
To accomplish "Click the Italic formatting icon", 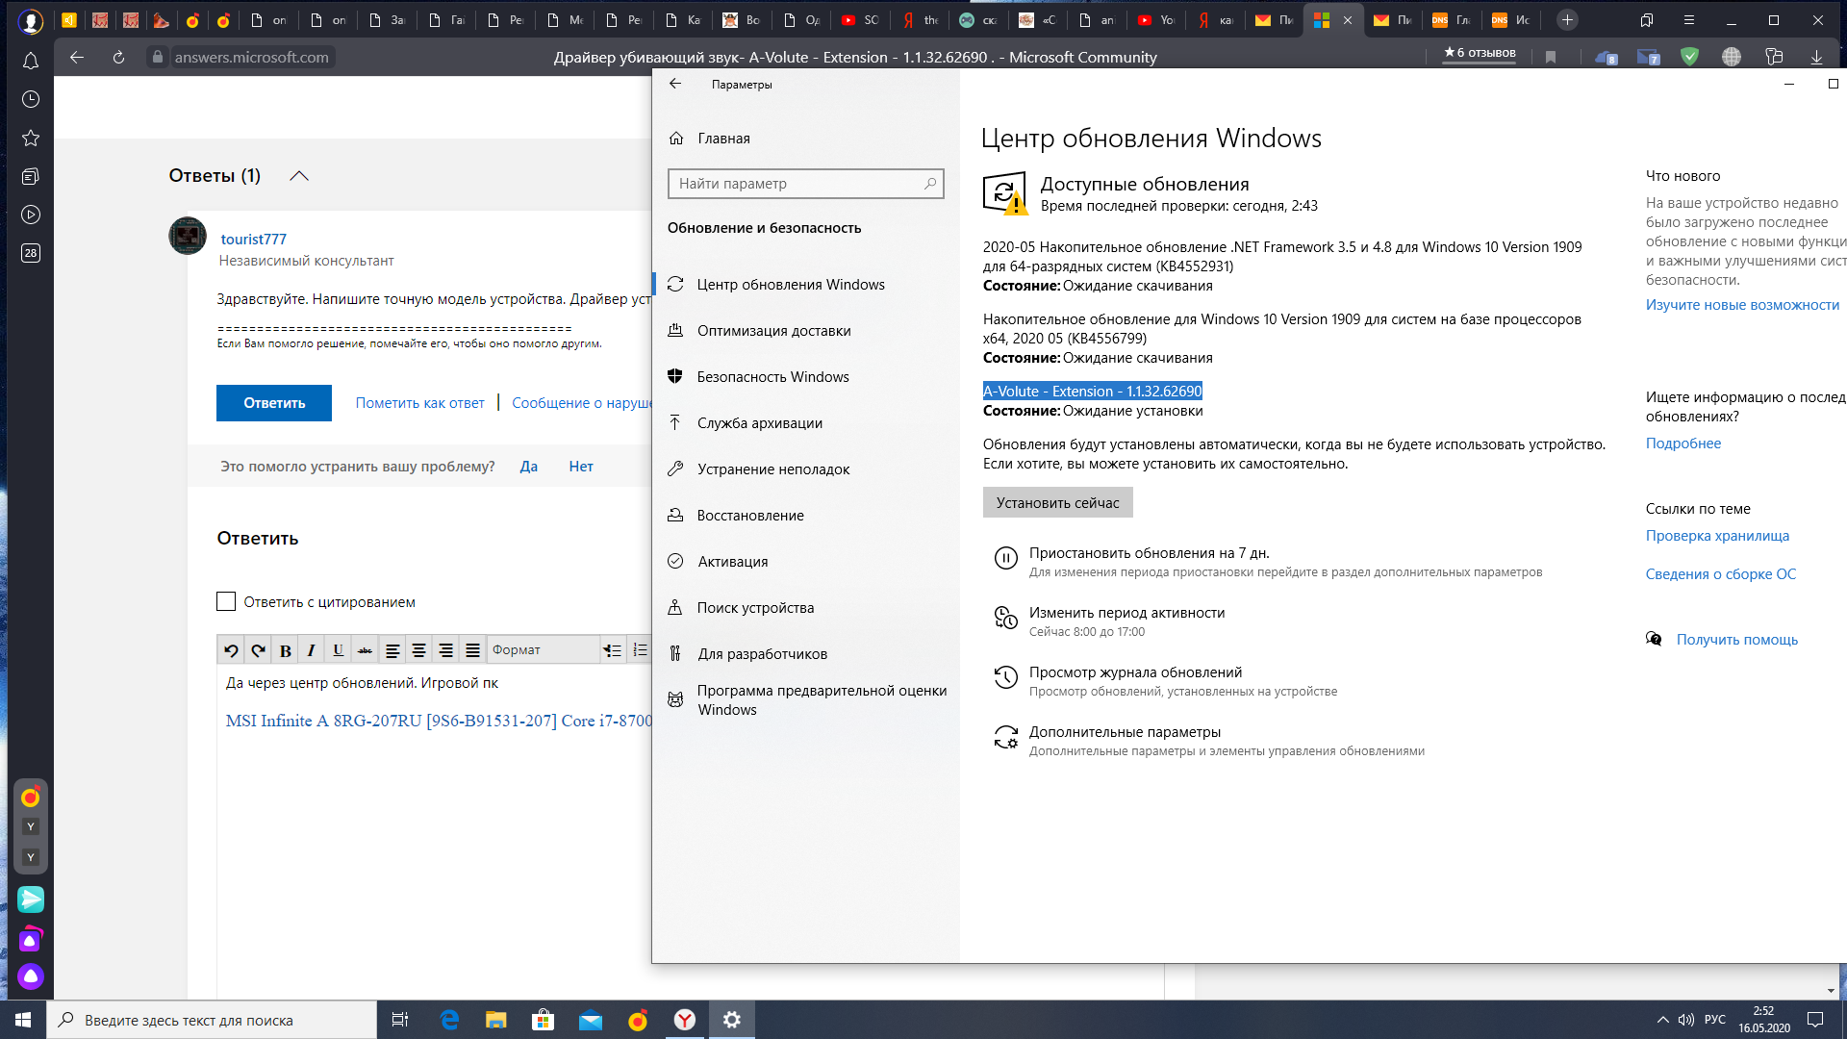I will [x=311, y=650].
